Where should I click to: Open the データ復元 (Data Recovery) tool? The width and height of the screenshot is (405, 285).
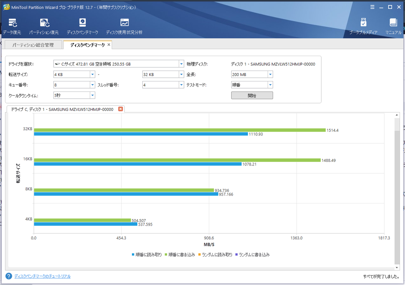[x=12, y=27]
